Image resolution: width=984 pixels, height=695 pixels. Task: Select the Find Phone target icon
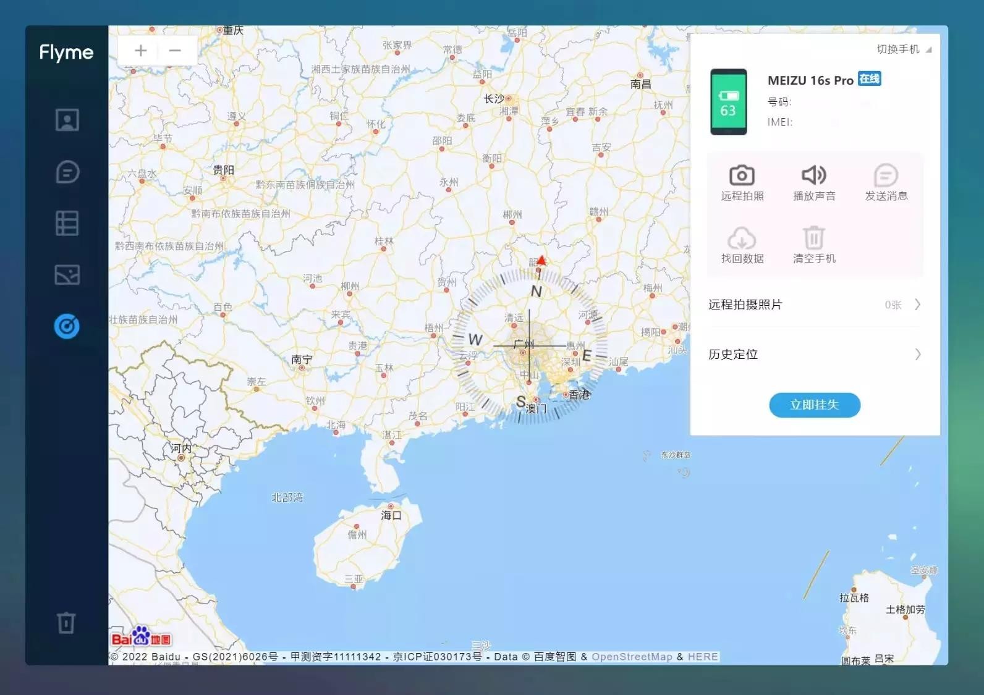[67, 326]
